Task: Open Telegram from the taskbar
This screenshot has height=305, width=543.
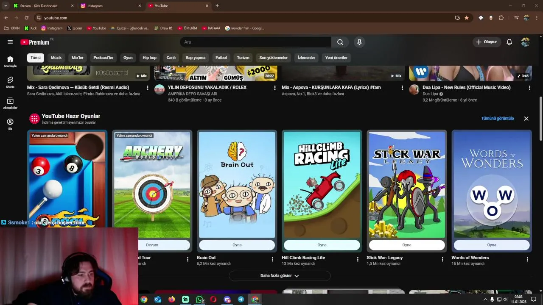Action: [x=241, y=299]
